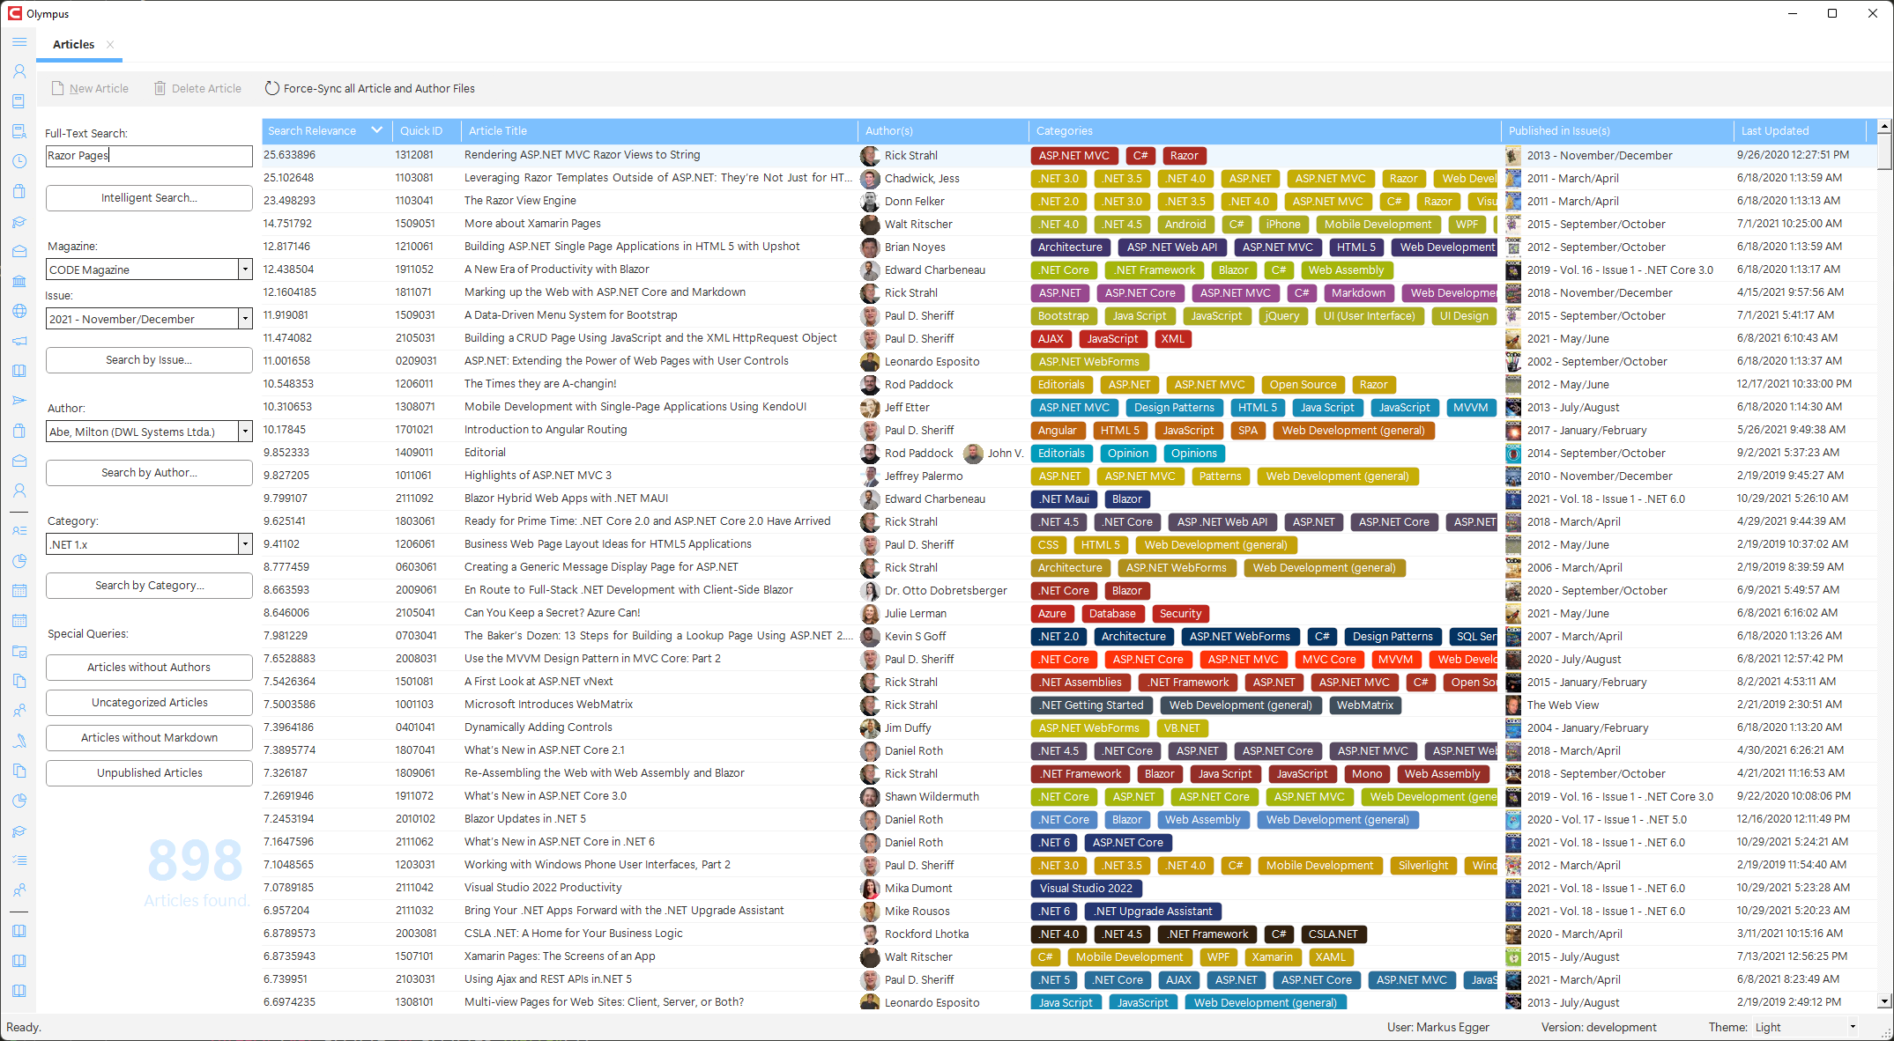Click Rick Strahl's avatar in the Rendering ASP.NET MVC Razor row
This screenshot has width=1894, height=1041.
pos(870,156)
